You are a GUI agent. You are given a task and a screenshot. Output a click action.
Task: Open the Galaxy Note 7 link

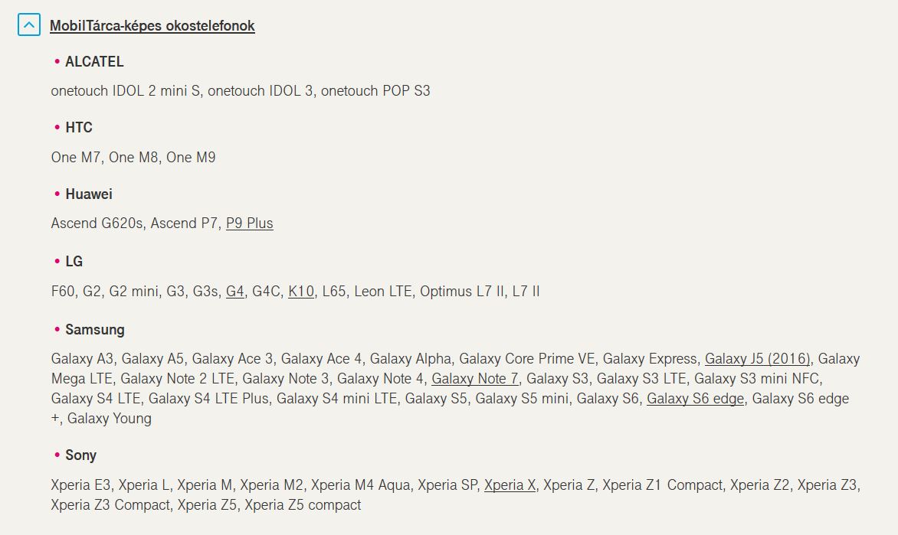[475, 379]
